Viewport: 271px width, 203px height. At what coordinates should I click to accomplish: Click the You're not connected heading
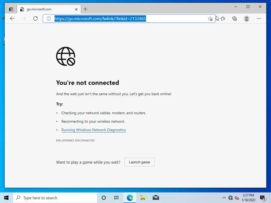coord(88,83)
